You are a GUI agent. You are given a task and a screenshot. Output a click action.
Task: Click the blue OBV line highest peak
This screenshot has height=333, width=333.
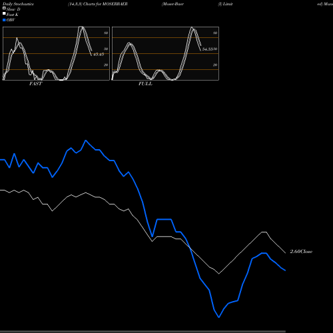[86, 141]
